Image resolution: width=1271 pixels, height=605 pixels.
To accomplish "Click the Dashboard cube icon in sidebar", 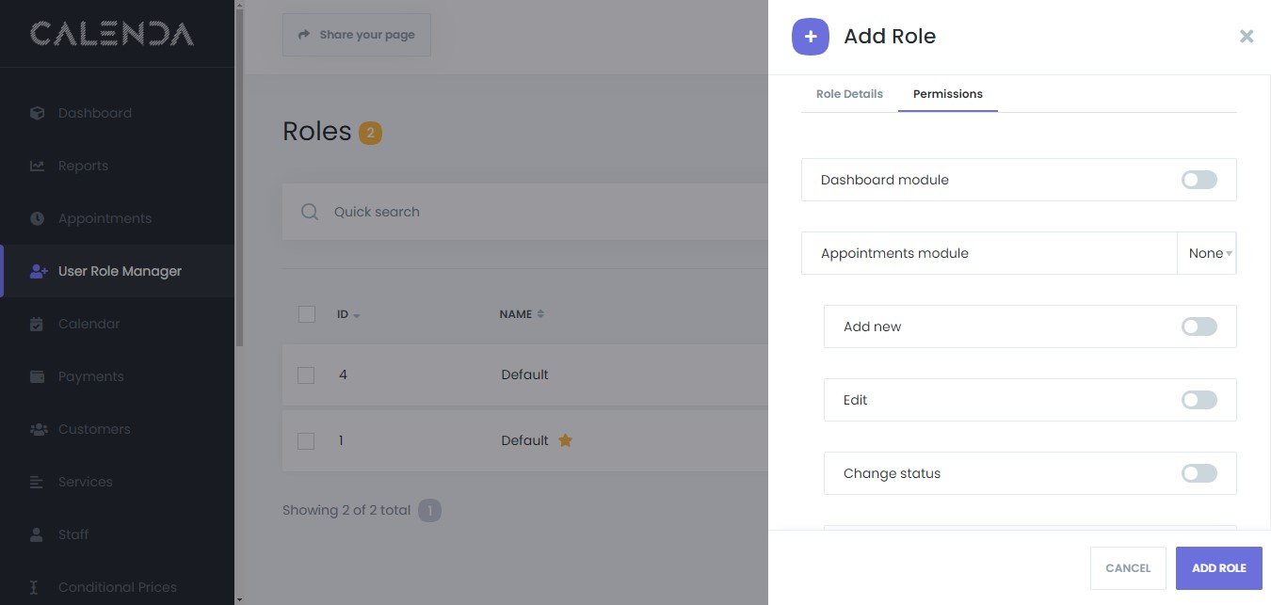I will click(38, 113).
